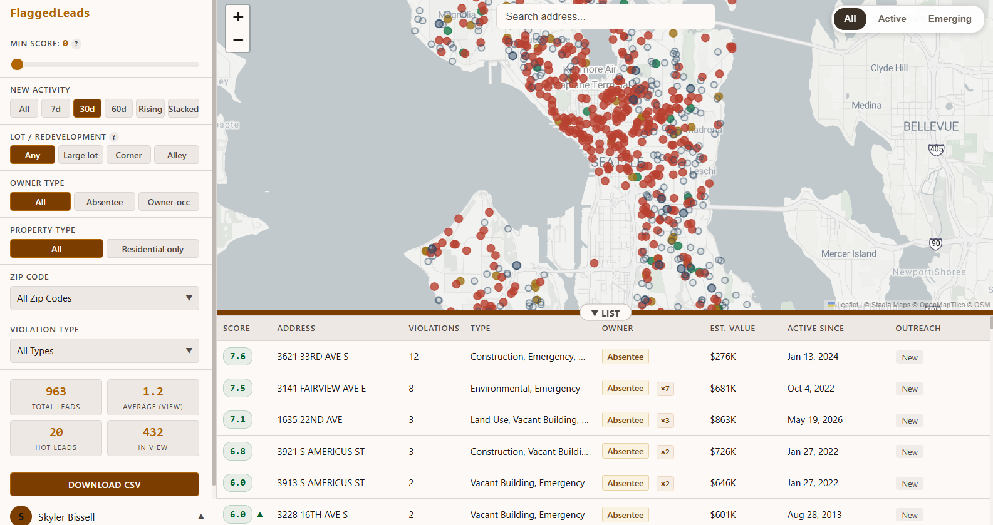Image resolution: width=993 pixels, height=525 pixels.
Task: Select the Rising activity filter
Action: pos(150,109)
